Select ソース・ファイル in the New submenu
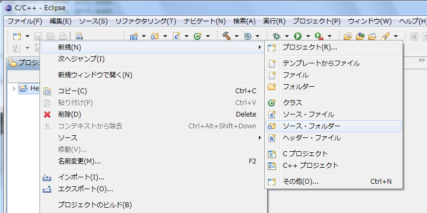This screenshot has width=427, height=213. pyautogui.click(x=333, y=114)
